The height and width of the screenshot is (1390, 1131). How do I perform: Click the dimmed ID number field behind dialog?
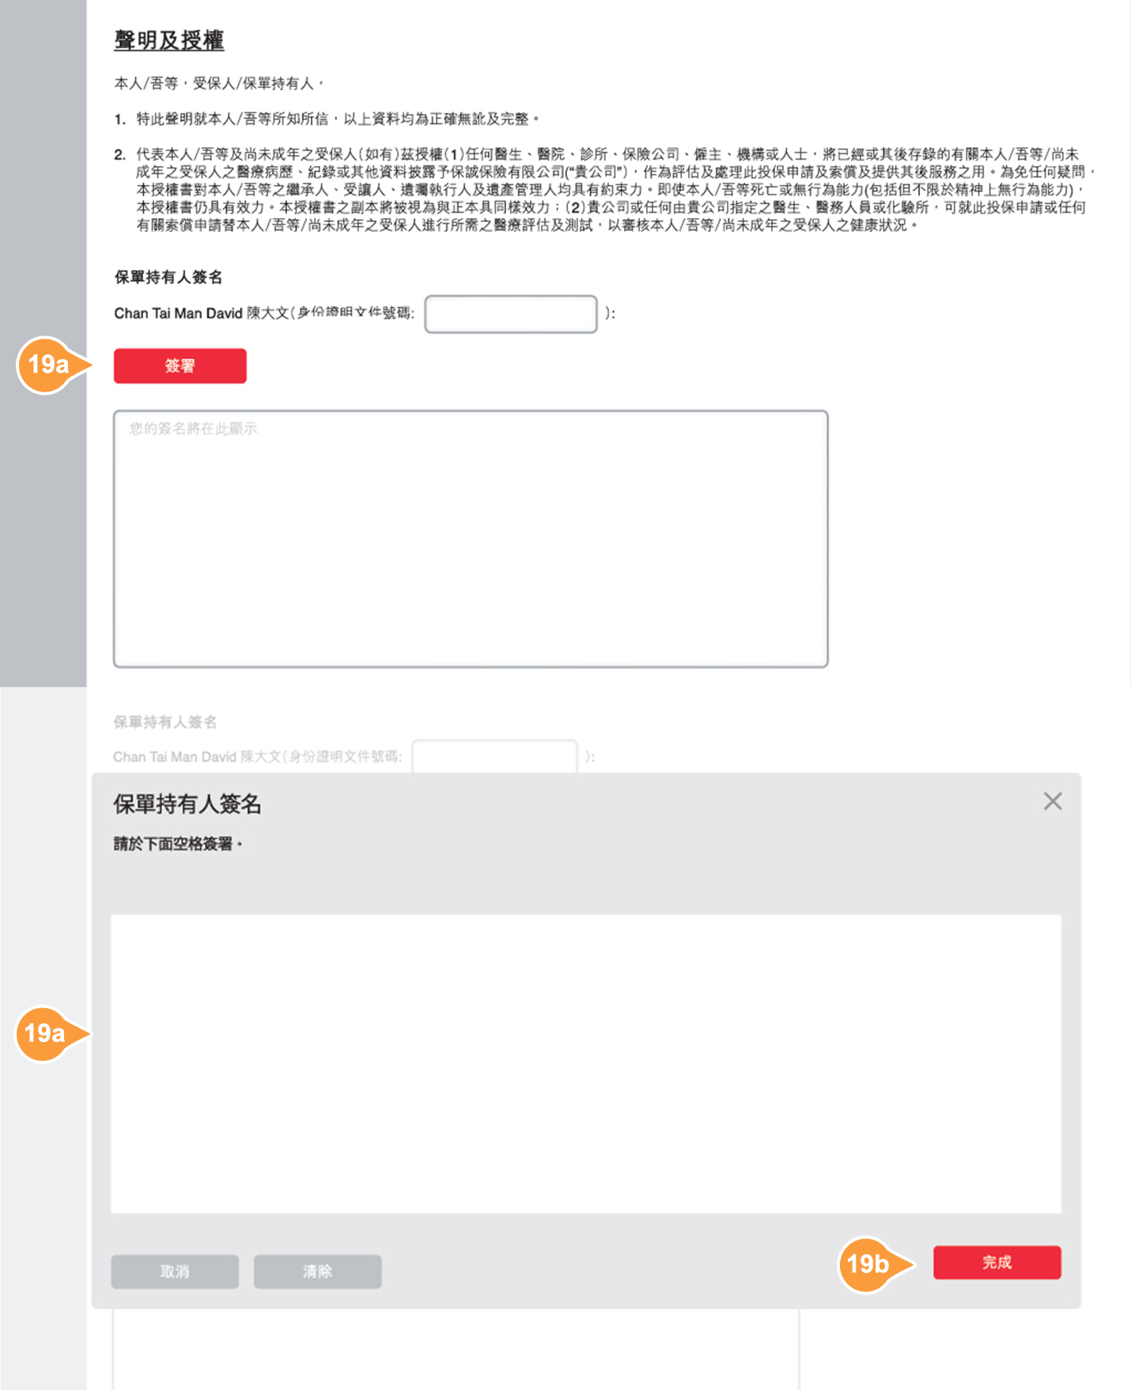495,756
